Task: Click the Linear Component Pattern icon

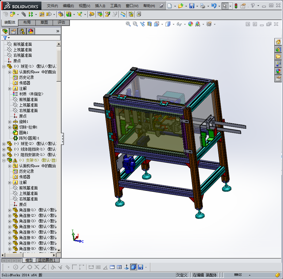Action: (x=31, y=14)
